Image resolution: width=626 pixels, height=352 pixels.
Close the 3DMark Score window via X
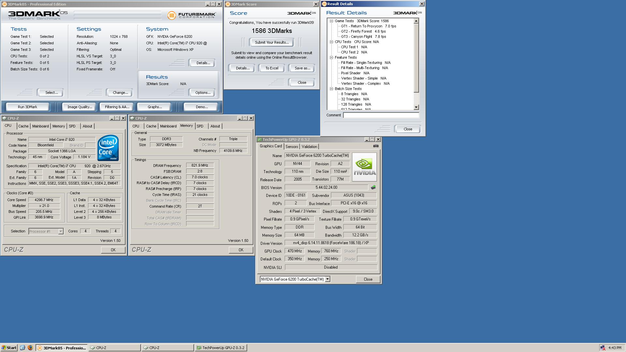[x=316, y=4]
